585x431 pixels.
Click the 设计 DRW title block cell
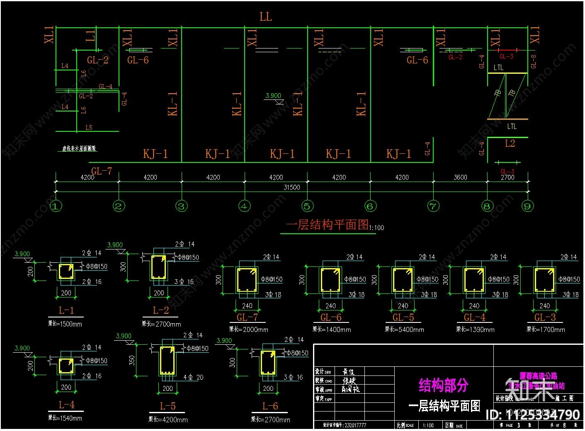click(324, 372)
